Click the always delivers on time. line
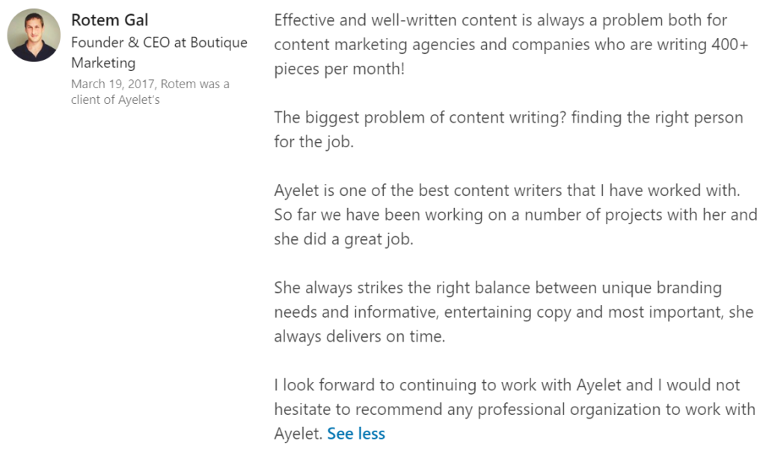The image size is (766, 453). (x=360, y=336)
